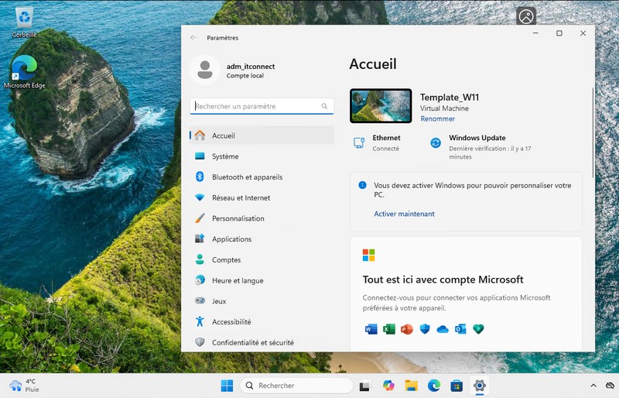Click the Renommer link
This screenshot has width=619, height=398.
point(437,119)
